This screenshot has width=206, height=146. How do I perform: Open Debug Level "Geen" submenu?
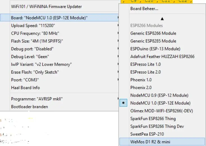click(x=59, y=57)
